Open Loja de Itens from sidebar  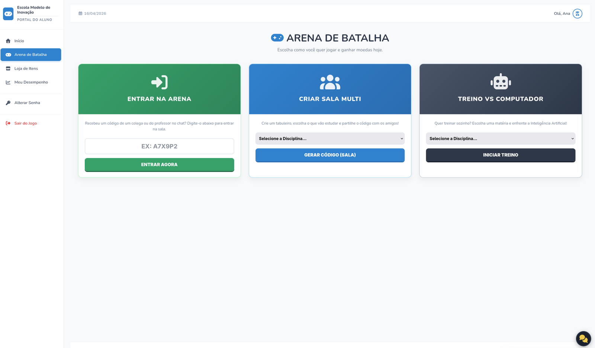26,69
